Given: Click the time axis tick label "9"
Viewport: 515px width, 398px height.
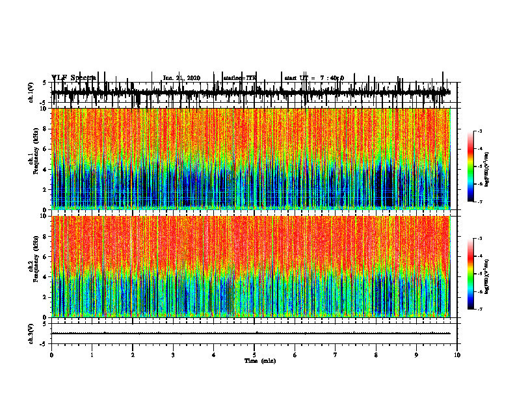Looking at the screenshot, I should 416,355.
